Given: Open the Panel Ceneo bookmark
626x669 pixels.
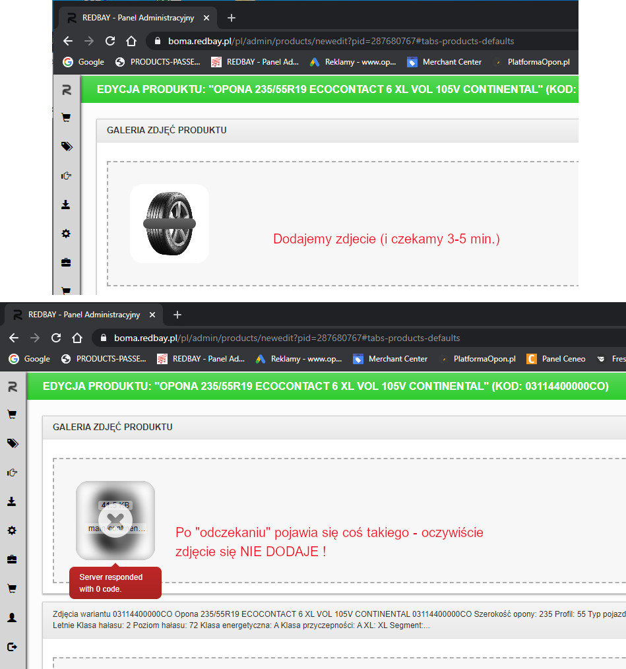Looking at the screenshot, I should click(x=557, y=359).
